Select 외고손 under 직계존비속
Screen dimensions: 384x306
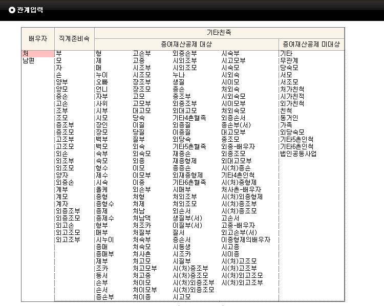click(65, 225)
